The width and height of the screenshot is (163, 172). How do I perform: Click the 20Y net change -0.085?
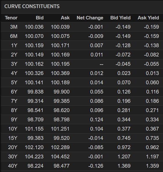coord(96,147)
